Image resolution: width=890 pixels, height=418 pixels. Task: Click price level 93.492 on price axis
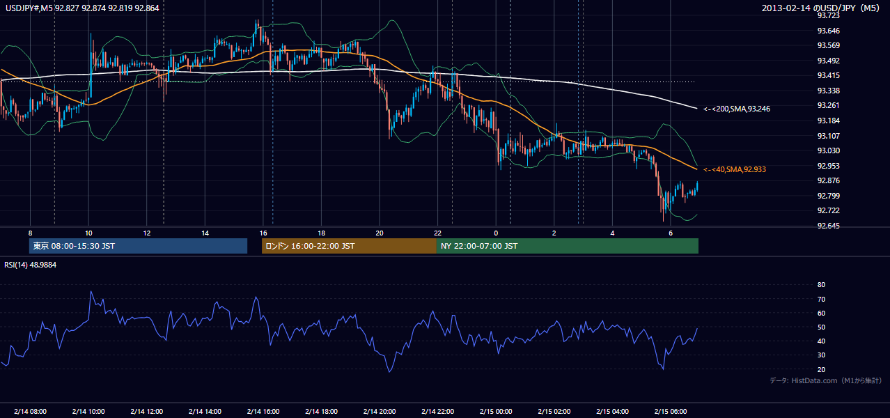pyautogui.click(x=828, y=61)
